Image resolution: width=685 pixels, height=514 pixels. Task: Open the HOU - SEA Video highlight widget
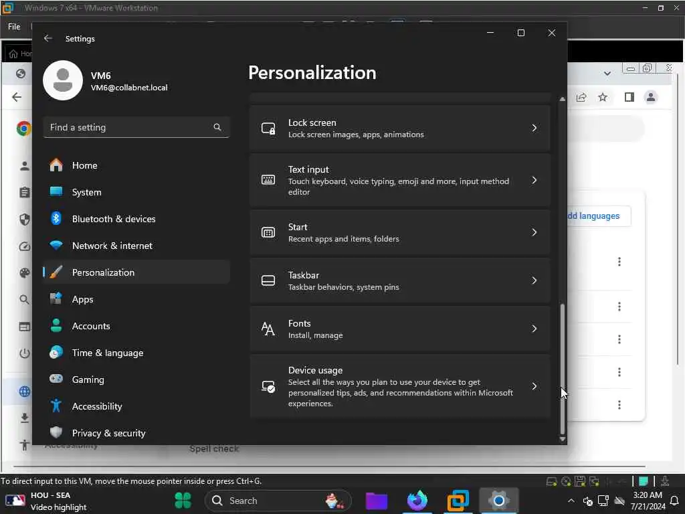coord(46,501)
